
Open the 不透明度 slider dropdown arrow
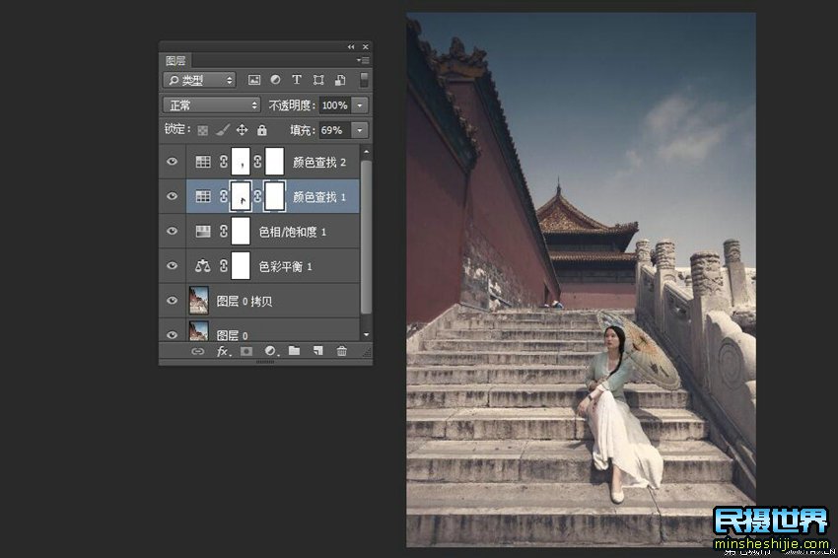point(360,105)
